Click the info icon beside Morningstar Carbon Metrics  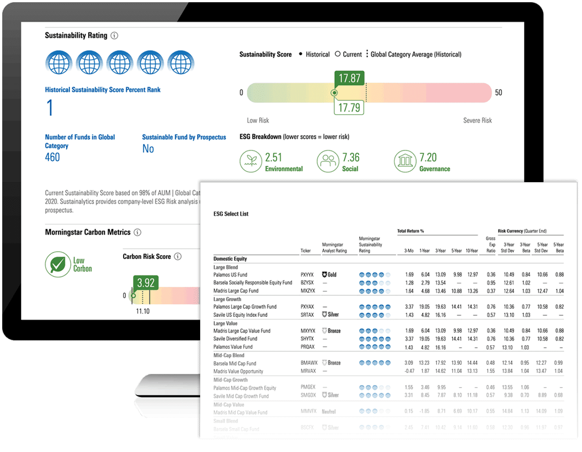(137, 232)
